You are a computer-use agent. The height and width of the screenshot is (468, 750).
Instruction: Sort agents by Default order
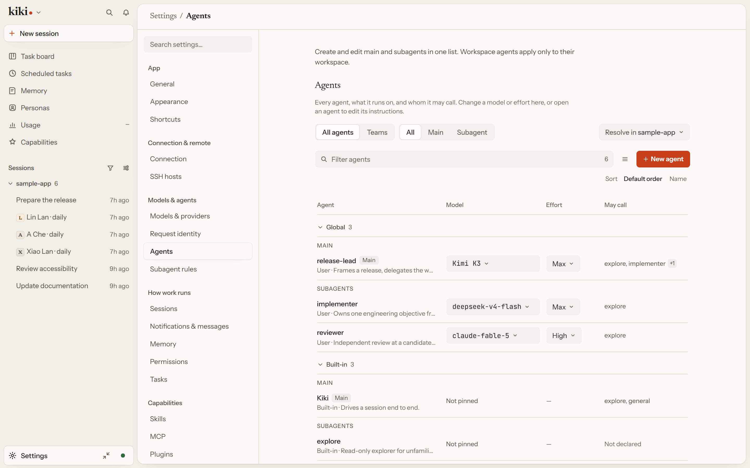[x=642, y=179]
